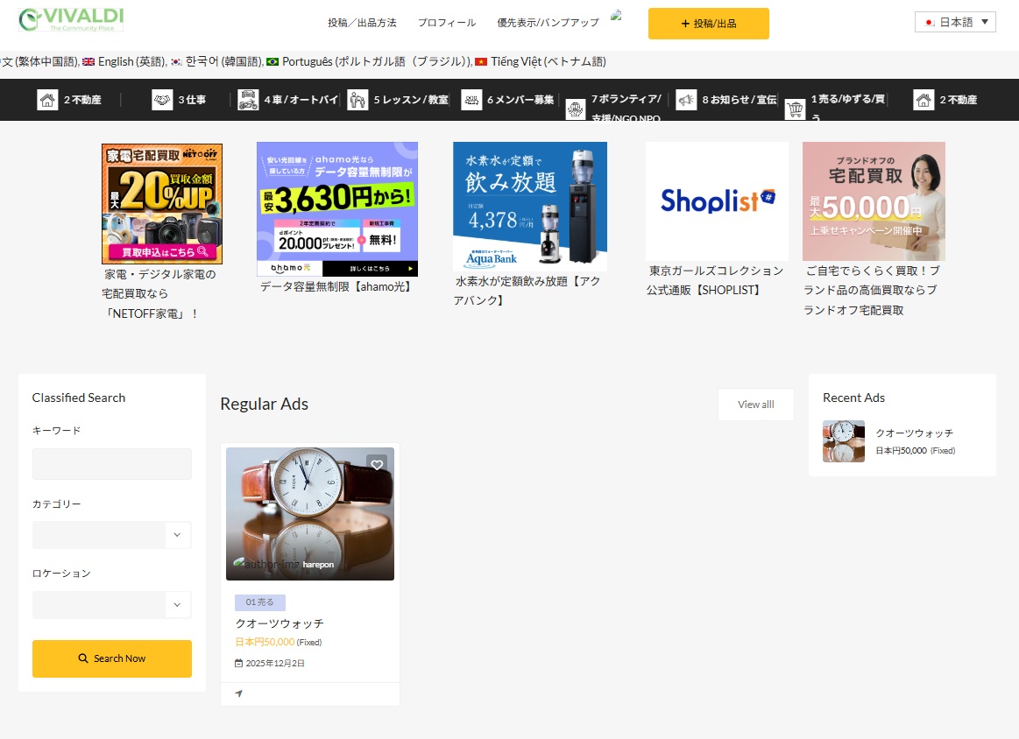Viewport: 1019px width, 739px height.
Task: Open the プロフィール menu item
Action: point(447,23)
